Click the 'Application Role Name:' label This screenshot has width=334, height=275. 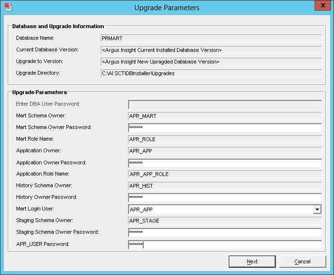pyautogui.click(x=43, y=174)
